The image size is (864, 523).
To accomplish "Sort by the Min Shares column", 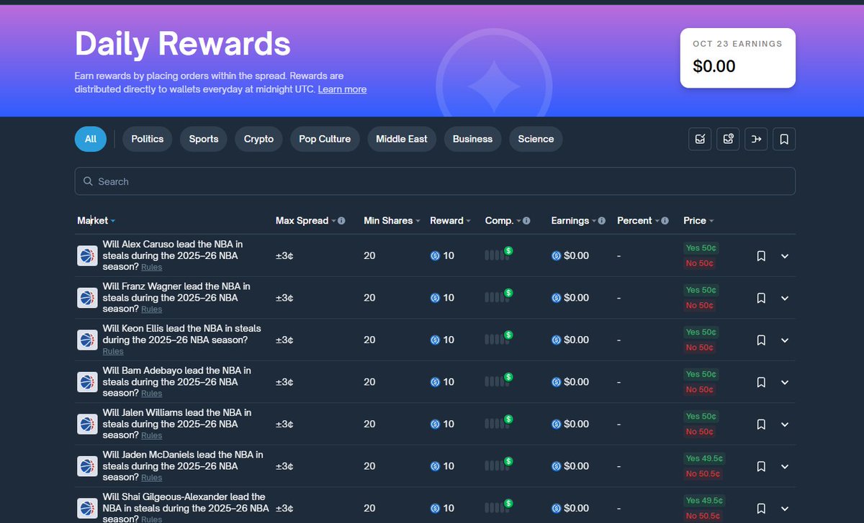I will (392, 221).
